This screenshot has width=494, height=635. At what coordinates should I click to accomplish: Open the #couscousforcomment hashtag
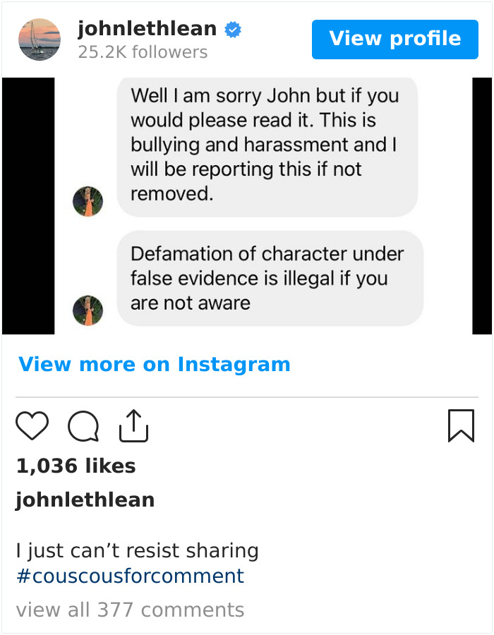coord(130,576)
